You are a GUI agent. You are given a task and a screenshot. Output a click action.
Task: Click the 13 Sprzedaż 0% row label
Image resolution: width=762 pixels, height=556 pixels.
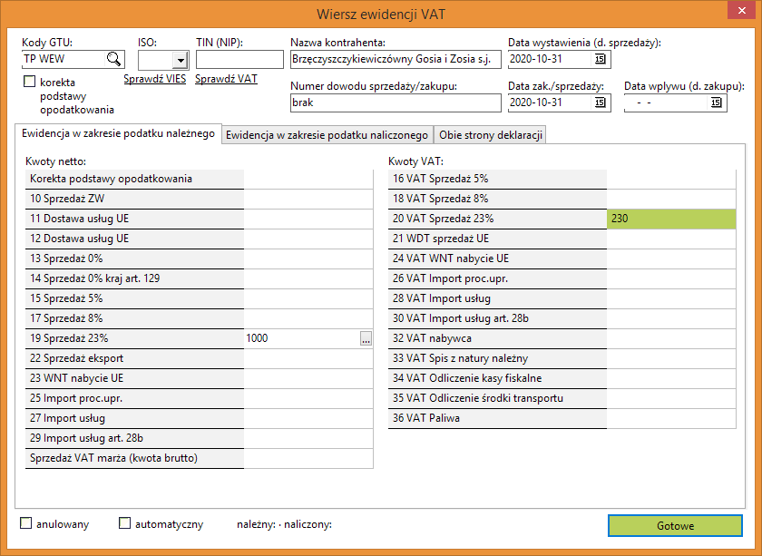(134, 258)
